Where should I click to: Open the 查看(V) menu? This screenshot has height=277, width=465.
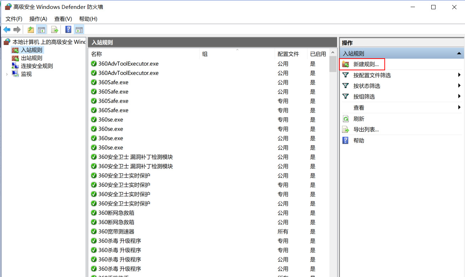click(x=63, y=19)
